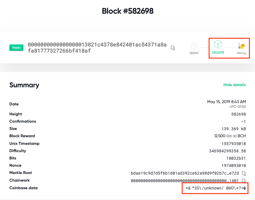The width and height of the screenshot is (255, 200).
Task: Click the Coinbase data string
Action: pos(216,188)
